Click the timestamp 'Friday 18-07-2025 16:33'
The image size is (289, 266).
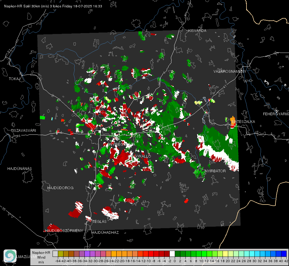[x=82, y=6]
